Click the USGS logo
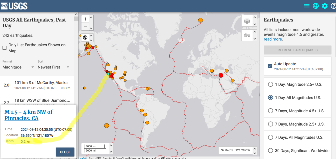This screenshot has width=336, height=159. coord(14,6)
